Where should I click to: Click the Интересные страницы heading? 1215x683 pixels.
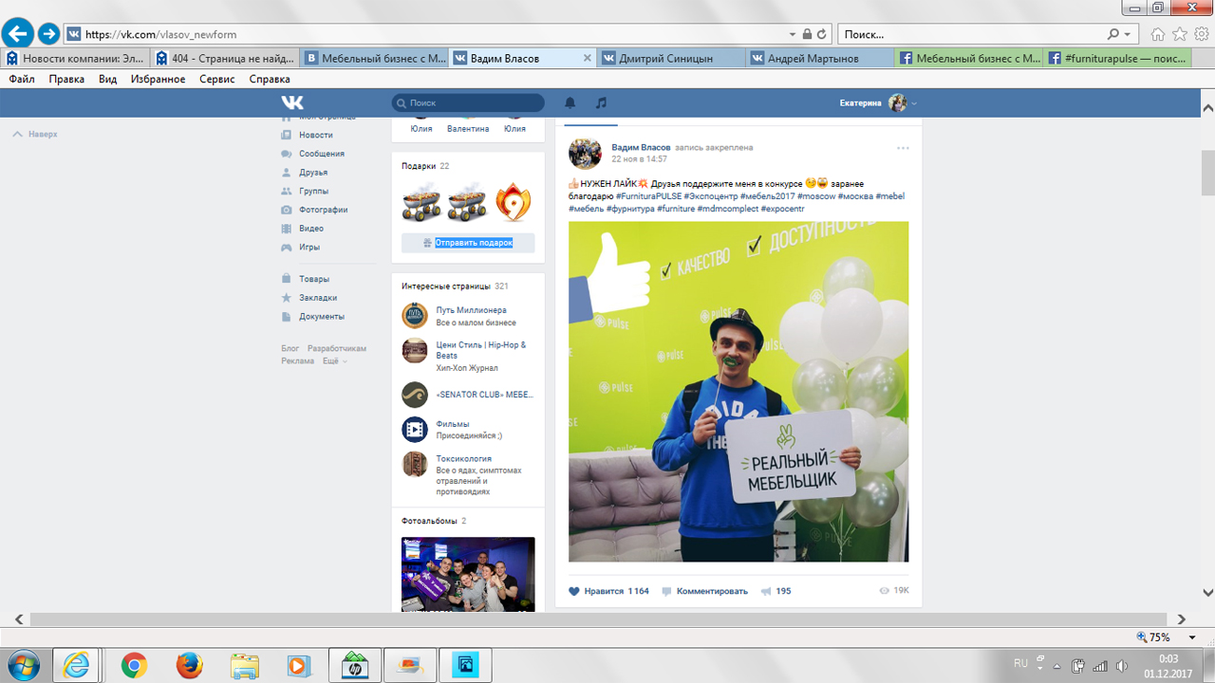445,286
